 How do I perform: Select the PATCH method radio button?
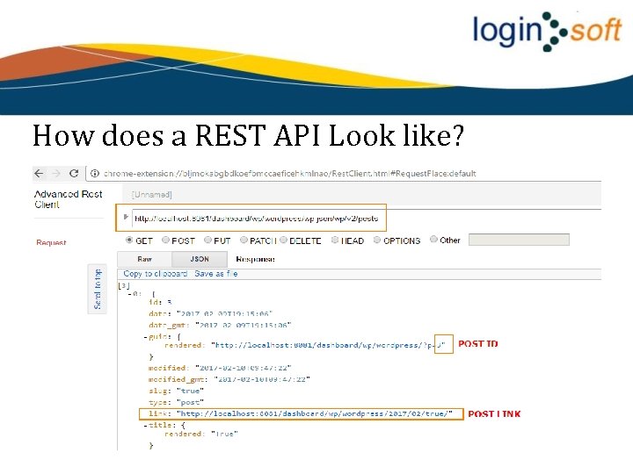(x=244, y=240)
